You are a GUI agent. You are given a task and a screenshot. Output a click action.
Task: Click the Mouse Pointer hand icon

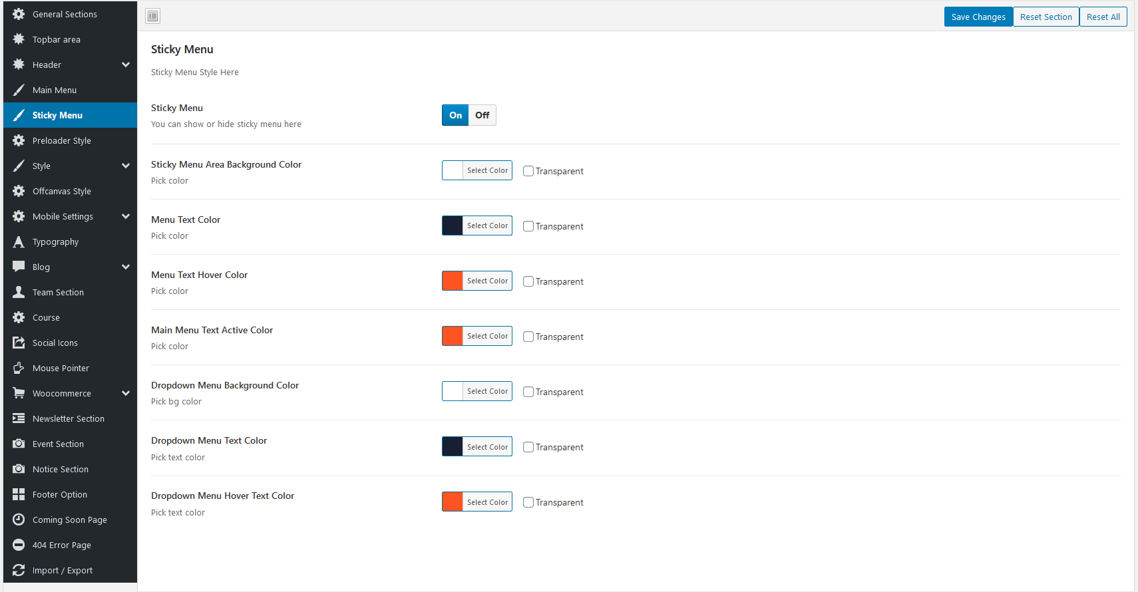click(19, 368)
